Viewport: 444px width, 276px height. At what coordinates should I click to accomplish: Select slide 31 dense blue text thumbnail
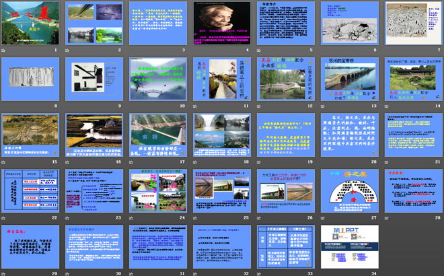coord(158,247)
